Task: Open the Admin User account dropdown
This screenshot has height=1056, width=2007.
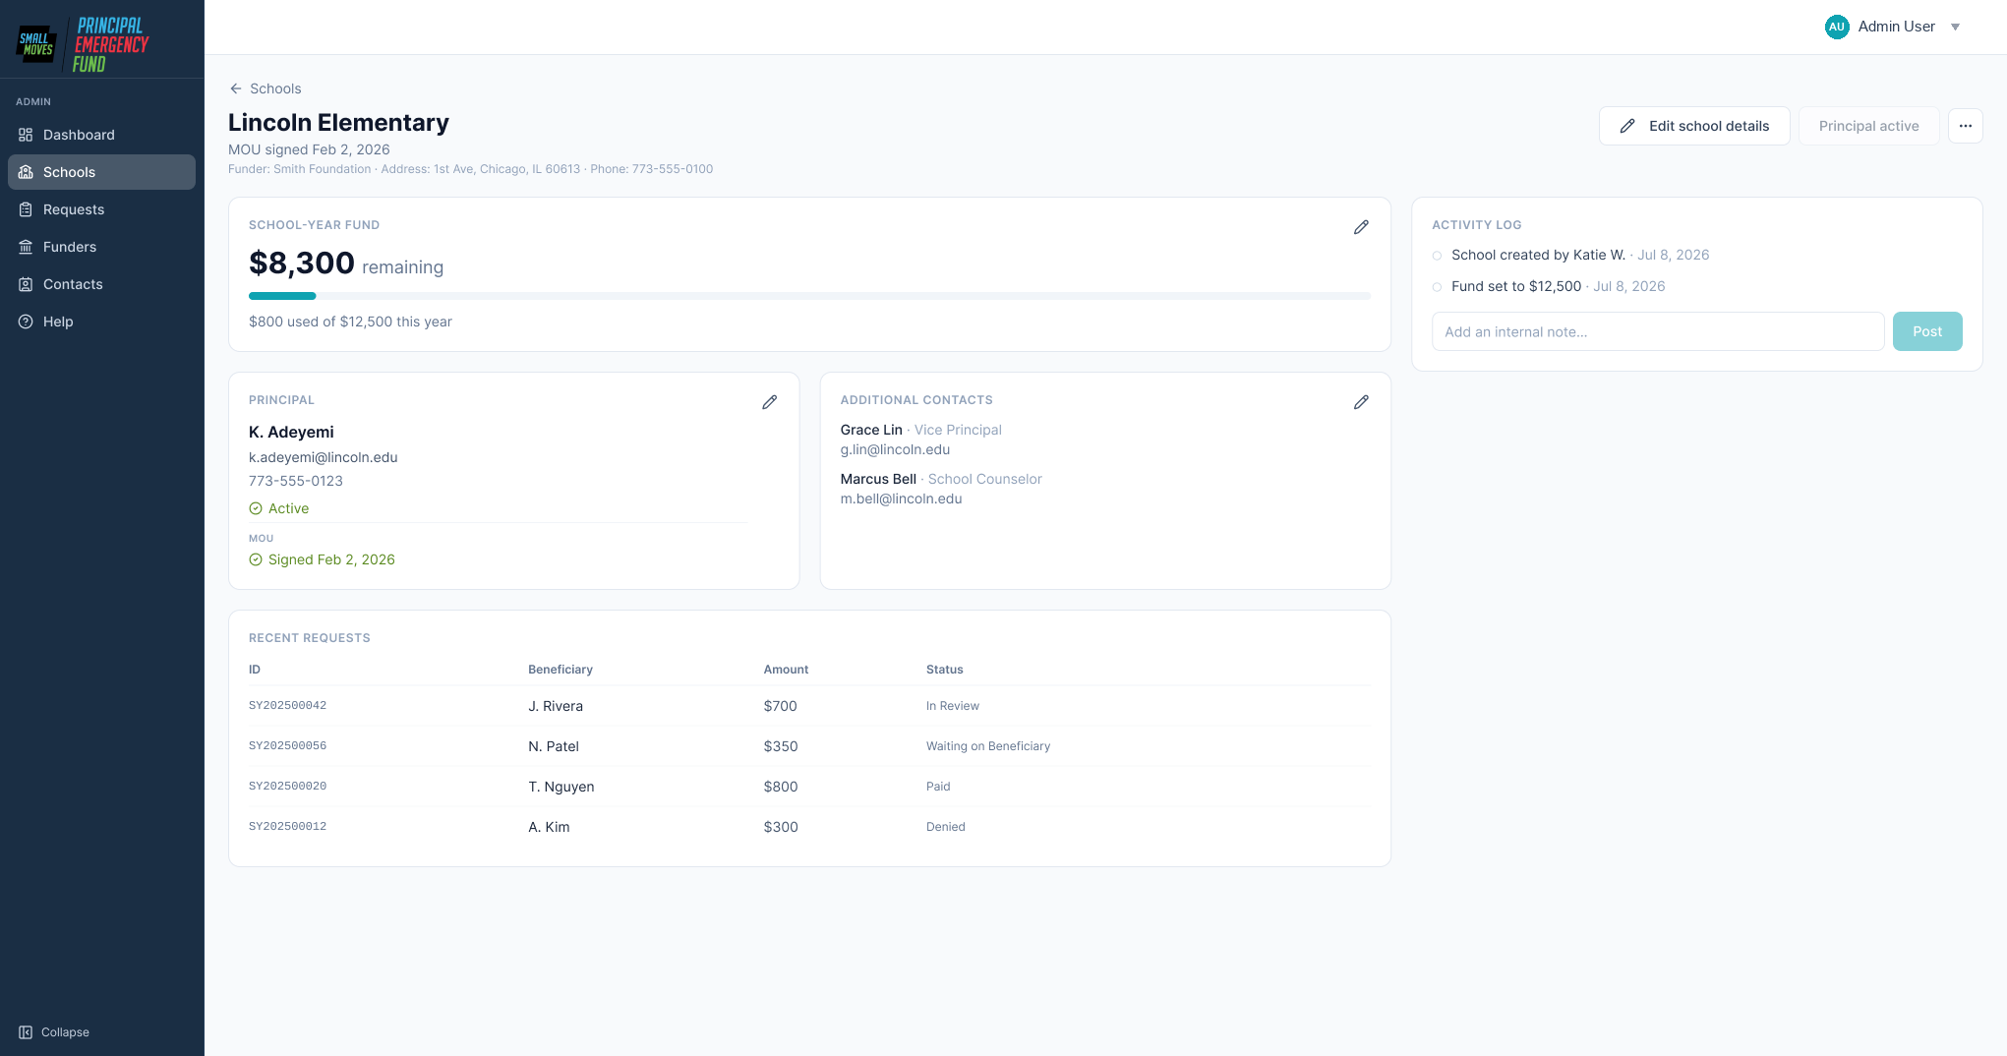Action: [x=1893, y=27]
